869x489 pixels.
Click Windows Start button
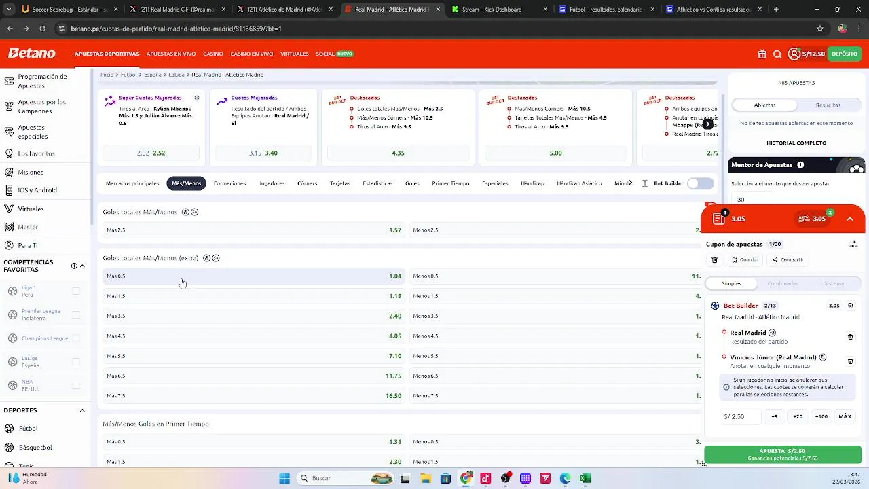[x=284, y=478]
